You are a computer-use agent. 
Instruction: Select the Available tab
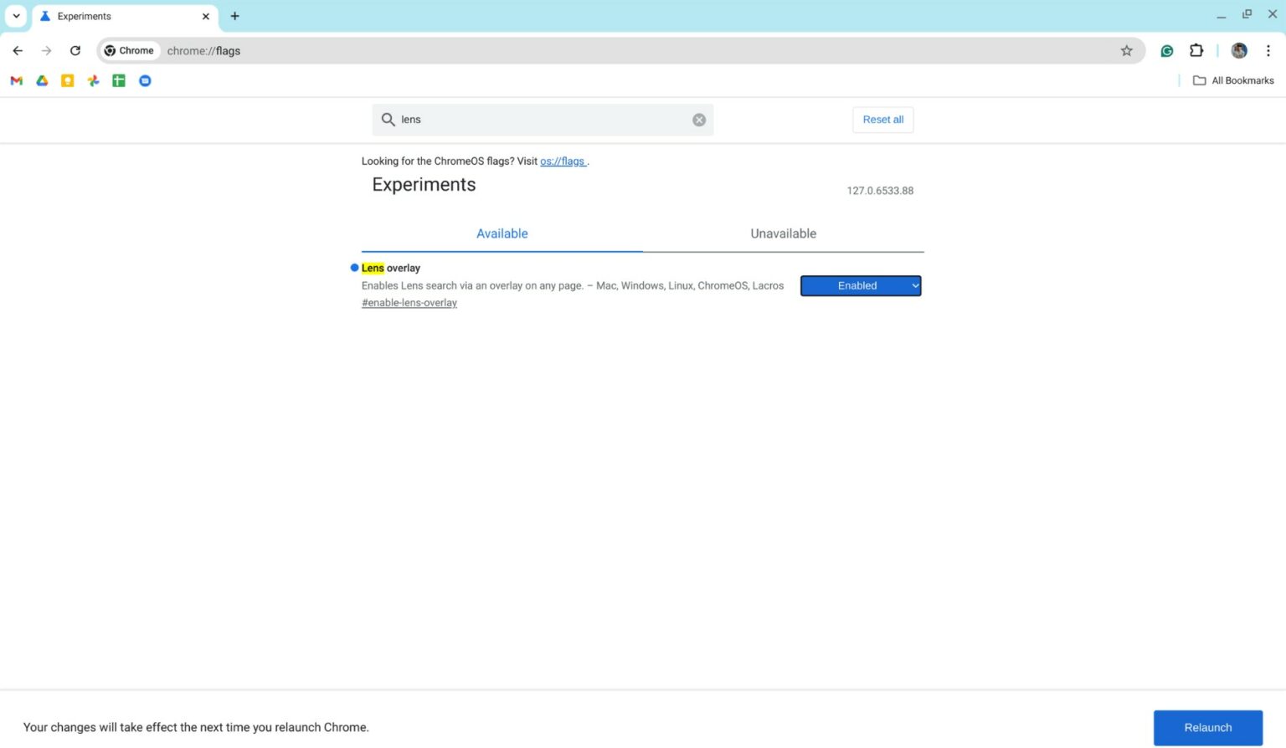[502, 233]
